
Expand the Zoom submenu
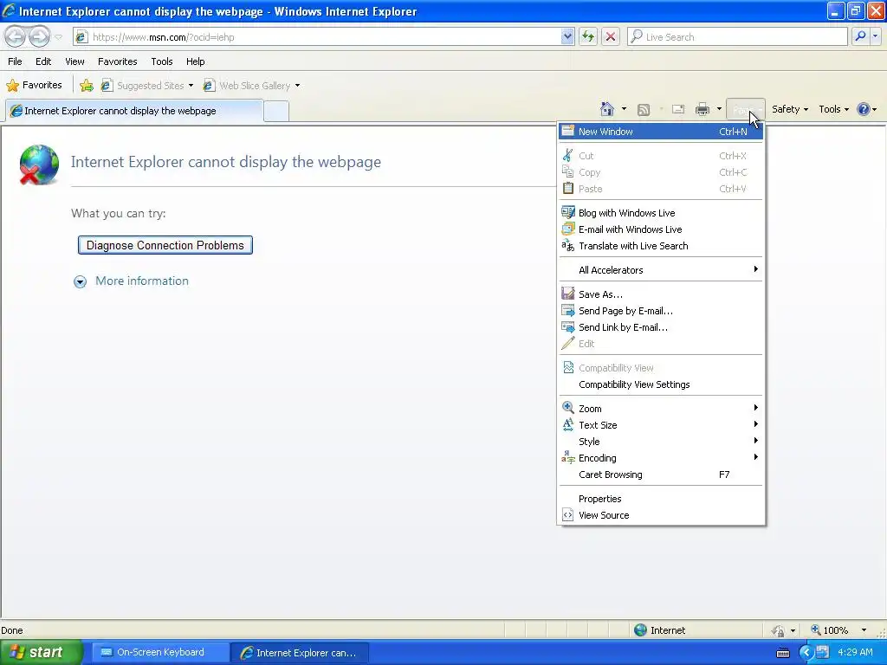click(x=661, y=409)
